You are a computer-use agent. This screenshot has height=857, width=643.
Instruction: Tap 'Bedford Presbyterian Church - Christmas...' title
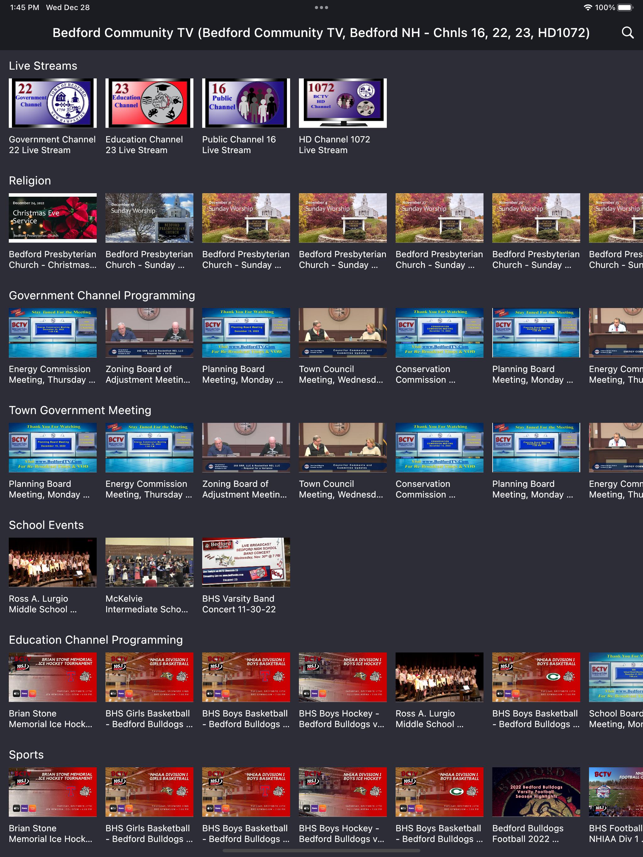53,260
